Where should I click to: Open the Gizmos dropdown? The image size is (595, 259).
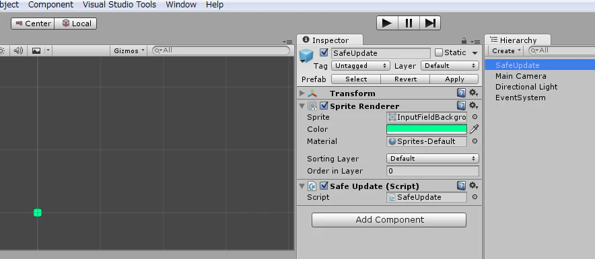(x=129, y=50)
